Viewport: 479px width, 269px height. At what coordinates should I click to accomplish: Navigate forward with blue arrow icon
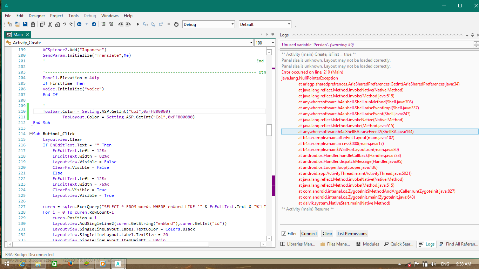pos(94,24)
